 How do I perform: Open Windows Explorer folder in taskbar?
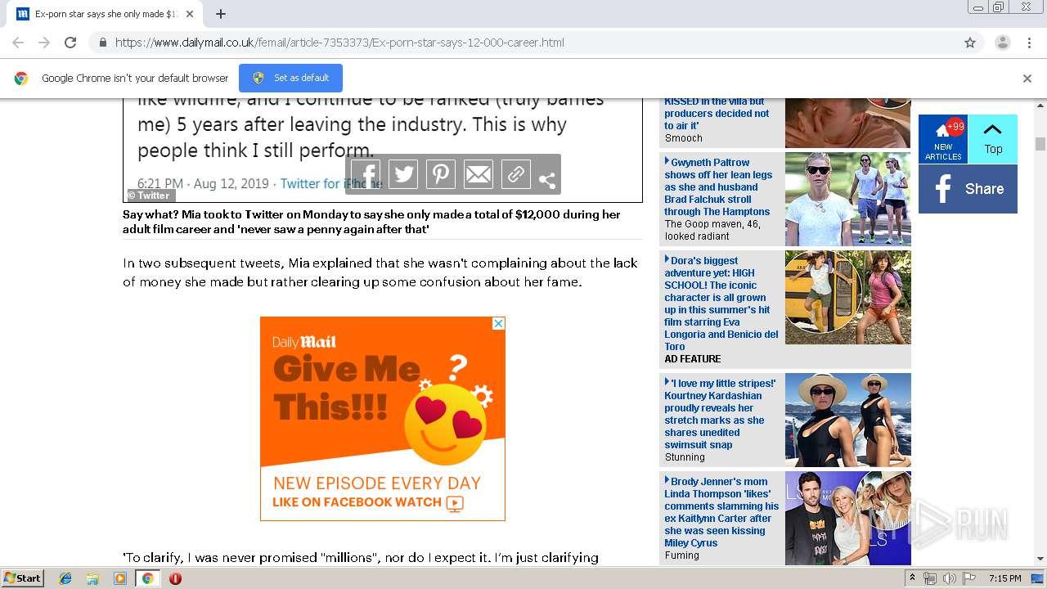coord(92,578)
